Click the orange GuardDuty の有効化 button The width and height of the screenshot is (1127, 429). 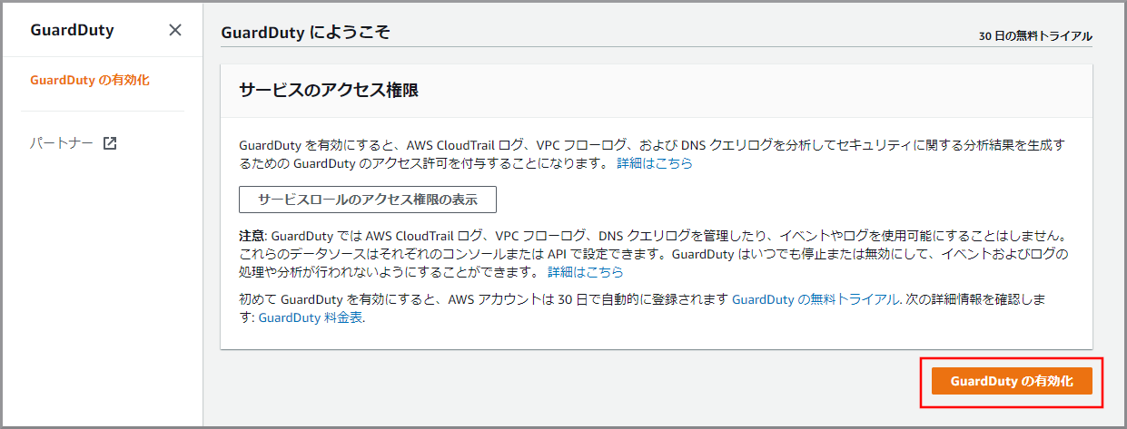(x=1012, y=382)
